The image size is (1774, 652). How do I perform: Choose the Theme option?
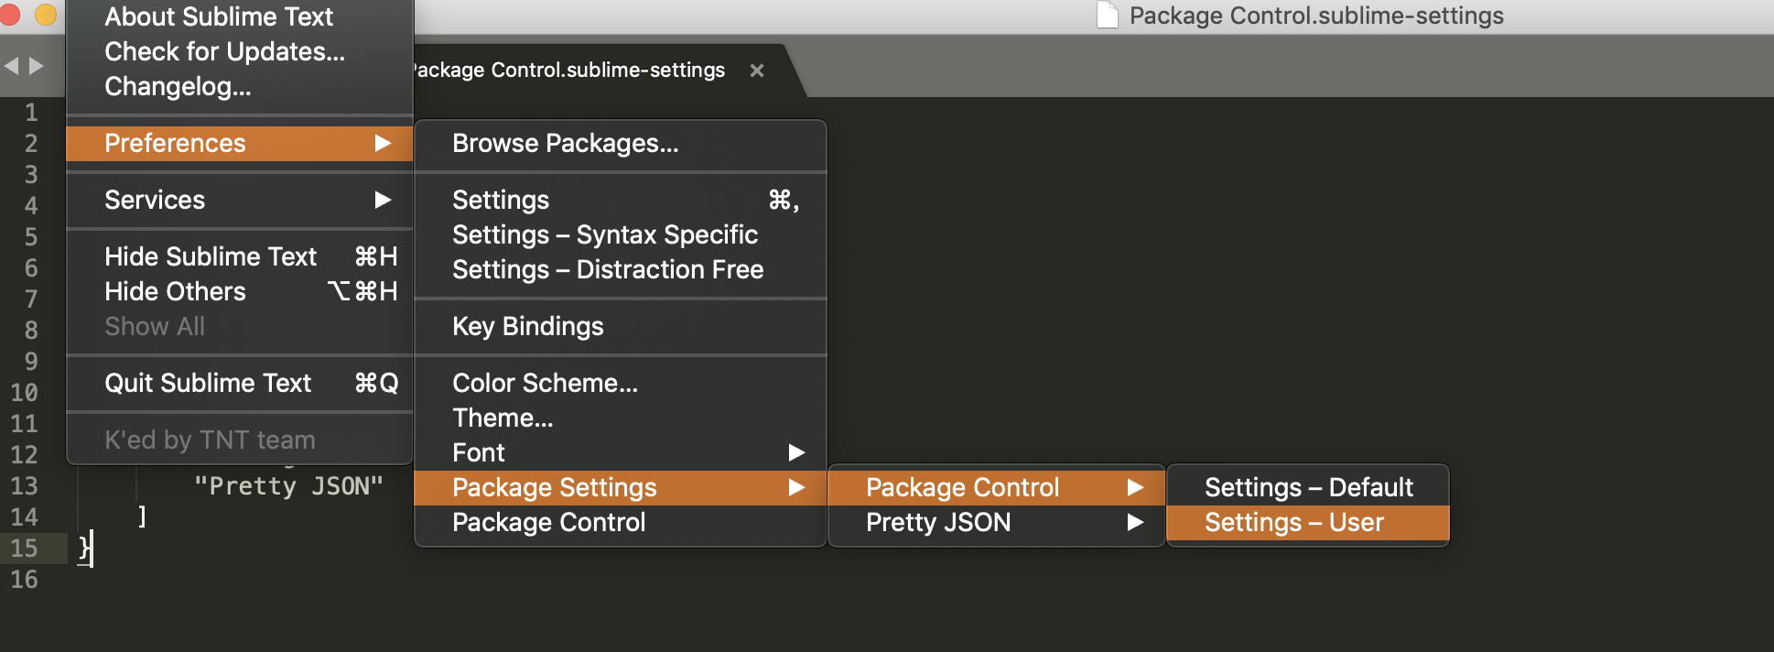[x=621, y=418]
